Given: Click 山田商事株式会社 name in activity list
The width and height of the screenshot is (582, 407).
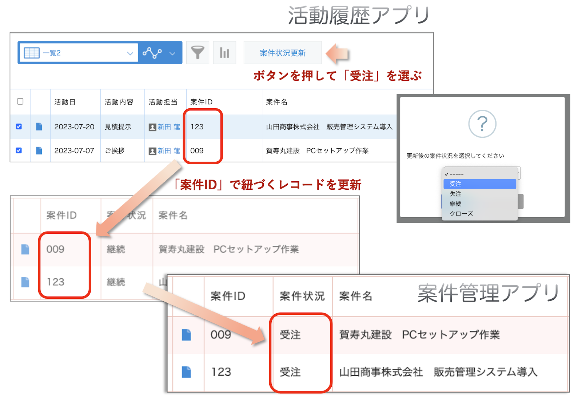Looking at the screenshot, I should click(x=329, y=127).
